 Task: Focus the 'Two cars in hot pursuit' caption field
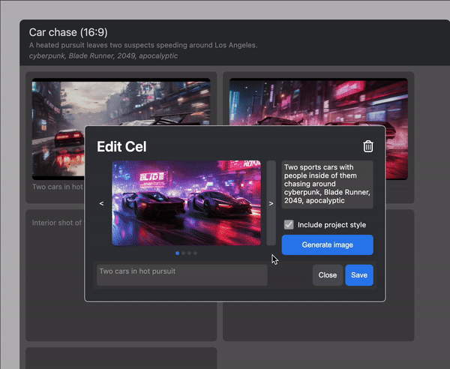pyautogui.click(x=181, y=275)
